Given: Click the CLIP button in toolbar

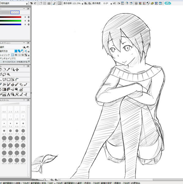Looking at the screenshot, I should (168, 3).
